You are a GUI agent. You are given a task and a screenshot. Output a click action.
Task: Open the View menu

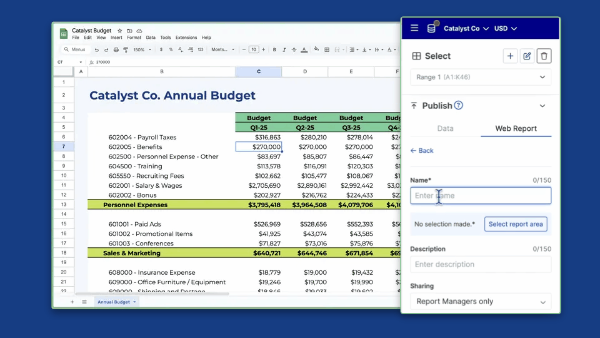tap(101, 38)
